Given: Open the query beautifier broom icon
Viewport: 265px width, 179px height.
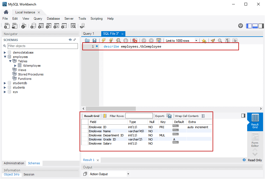Looking at the screenshot, I should [x=213, y=40].
